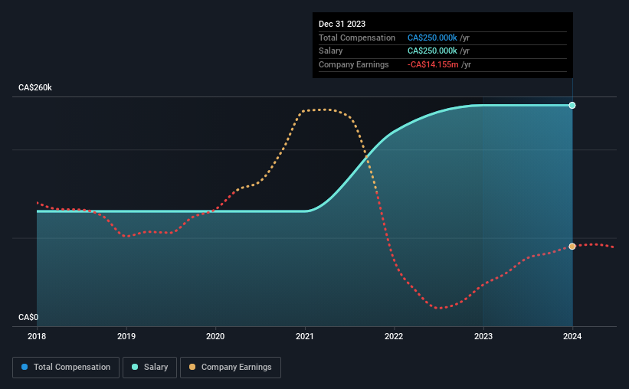Click the Total Compensation tooltip row label
Viewport: 629px width, 389px height.
pyautogui.click(x=357, y=38)
